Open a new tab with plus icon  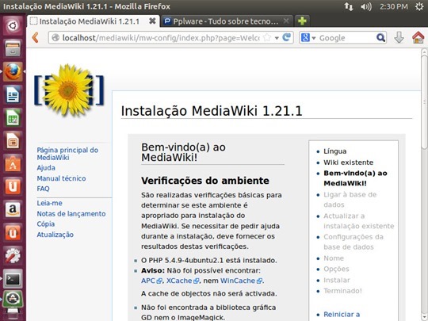click(x=302, y=21)
